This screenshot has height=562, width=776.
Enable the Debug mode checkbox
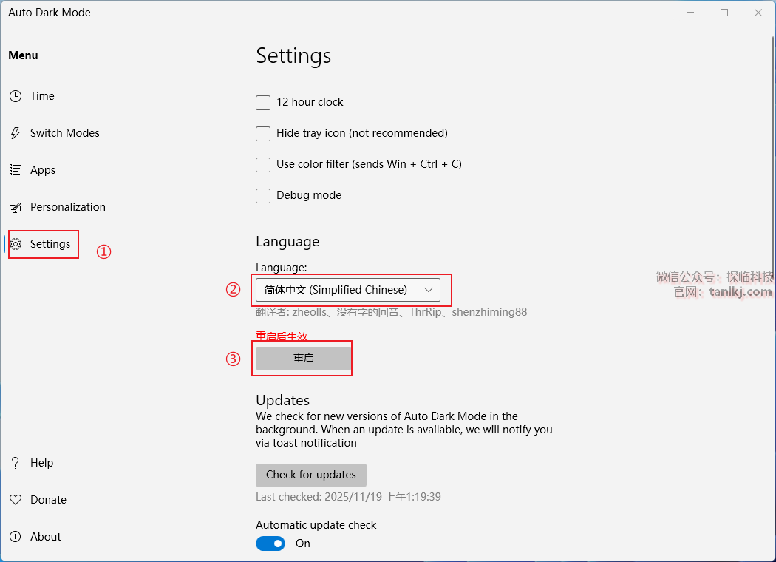pyautogui.click(x=263, y=196)
